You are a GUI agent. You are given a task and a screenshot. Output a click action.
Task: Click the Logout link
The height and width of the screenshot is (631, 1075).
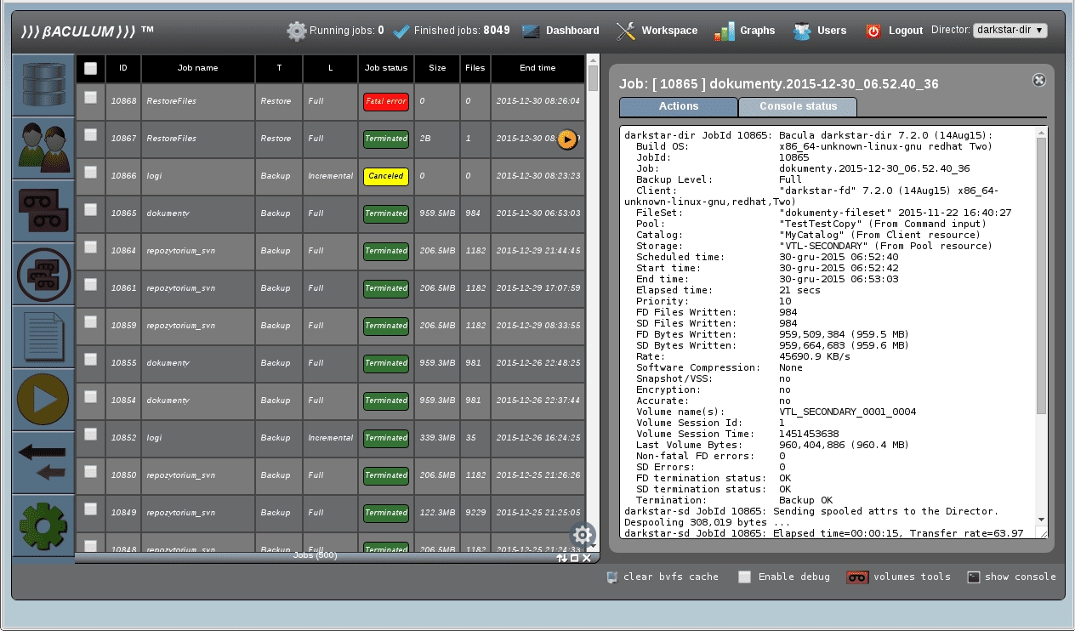[x=906, y=31]
